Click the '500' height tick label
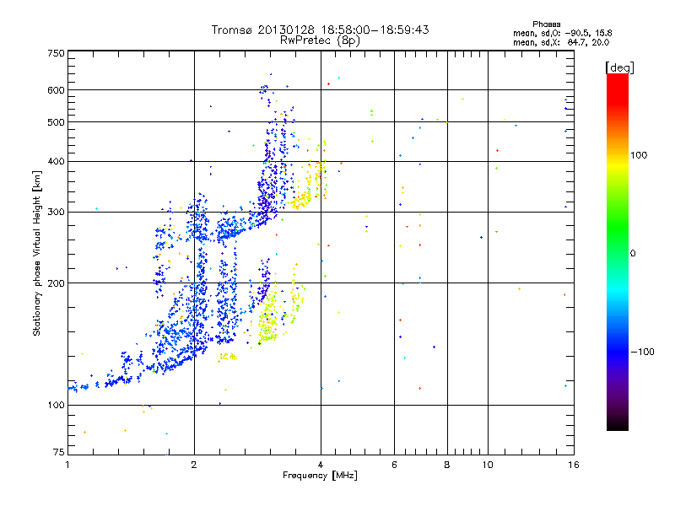675x506 pixels. [x=56, y=122]
